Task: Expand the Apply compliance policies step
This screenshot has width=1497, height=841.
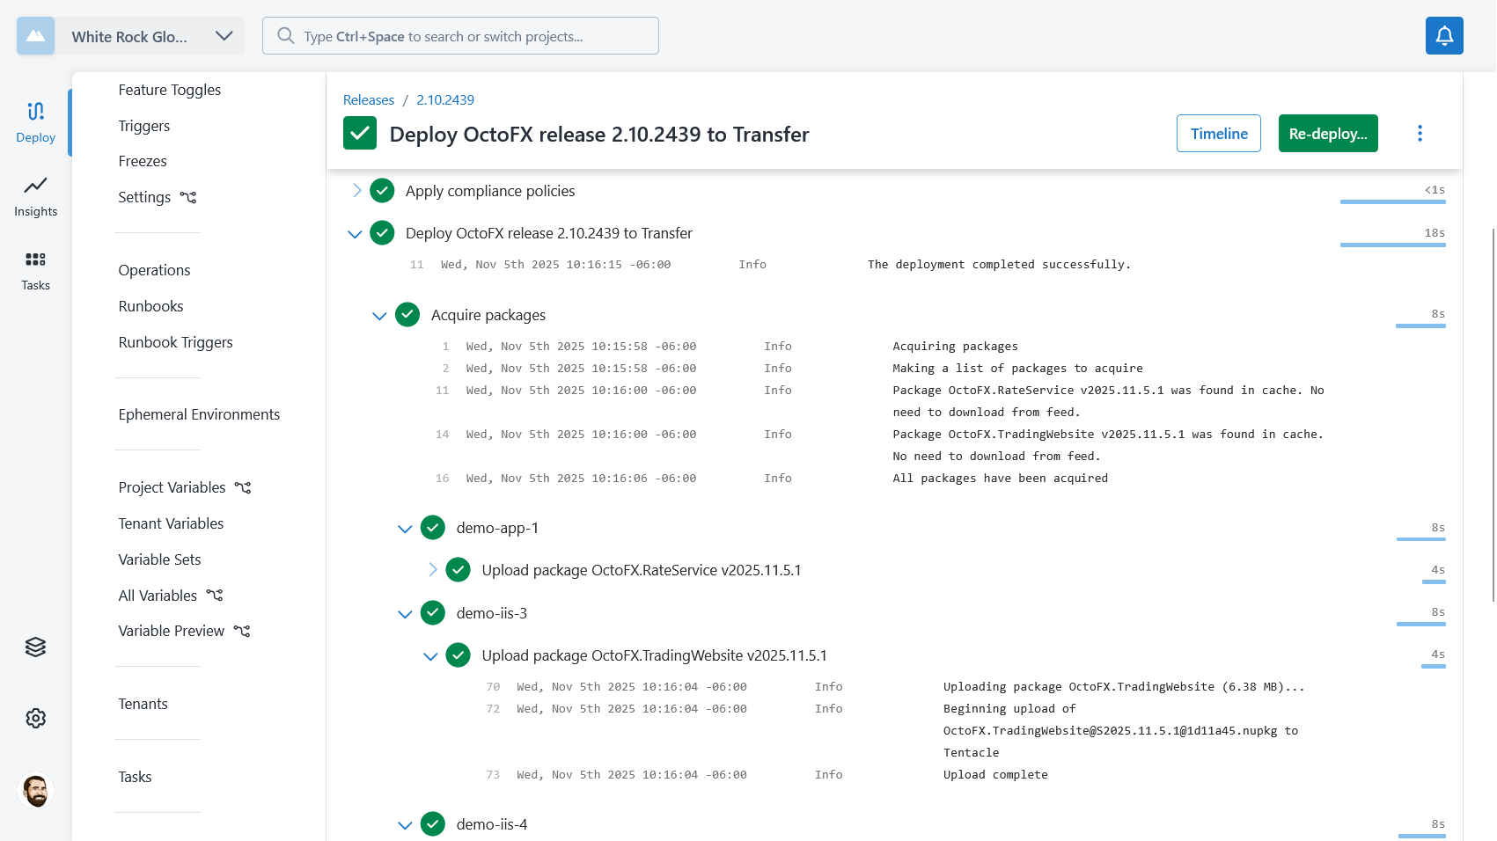Action: tap(356, 191)
